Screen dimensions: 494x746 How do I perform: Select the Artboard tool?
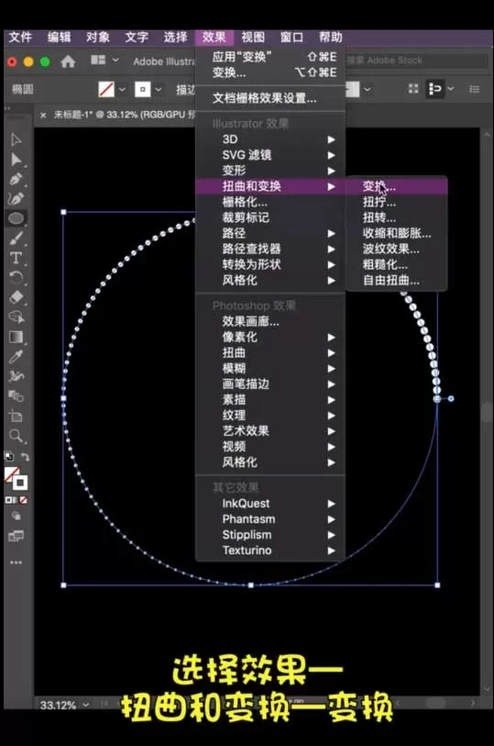(16, 416)
